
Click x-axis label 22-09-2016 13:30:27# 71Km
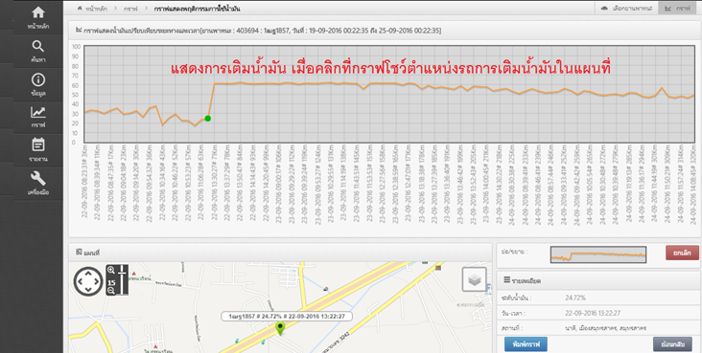(215, 182)
